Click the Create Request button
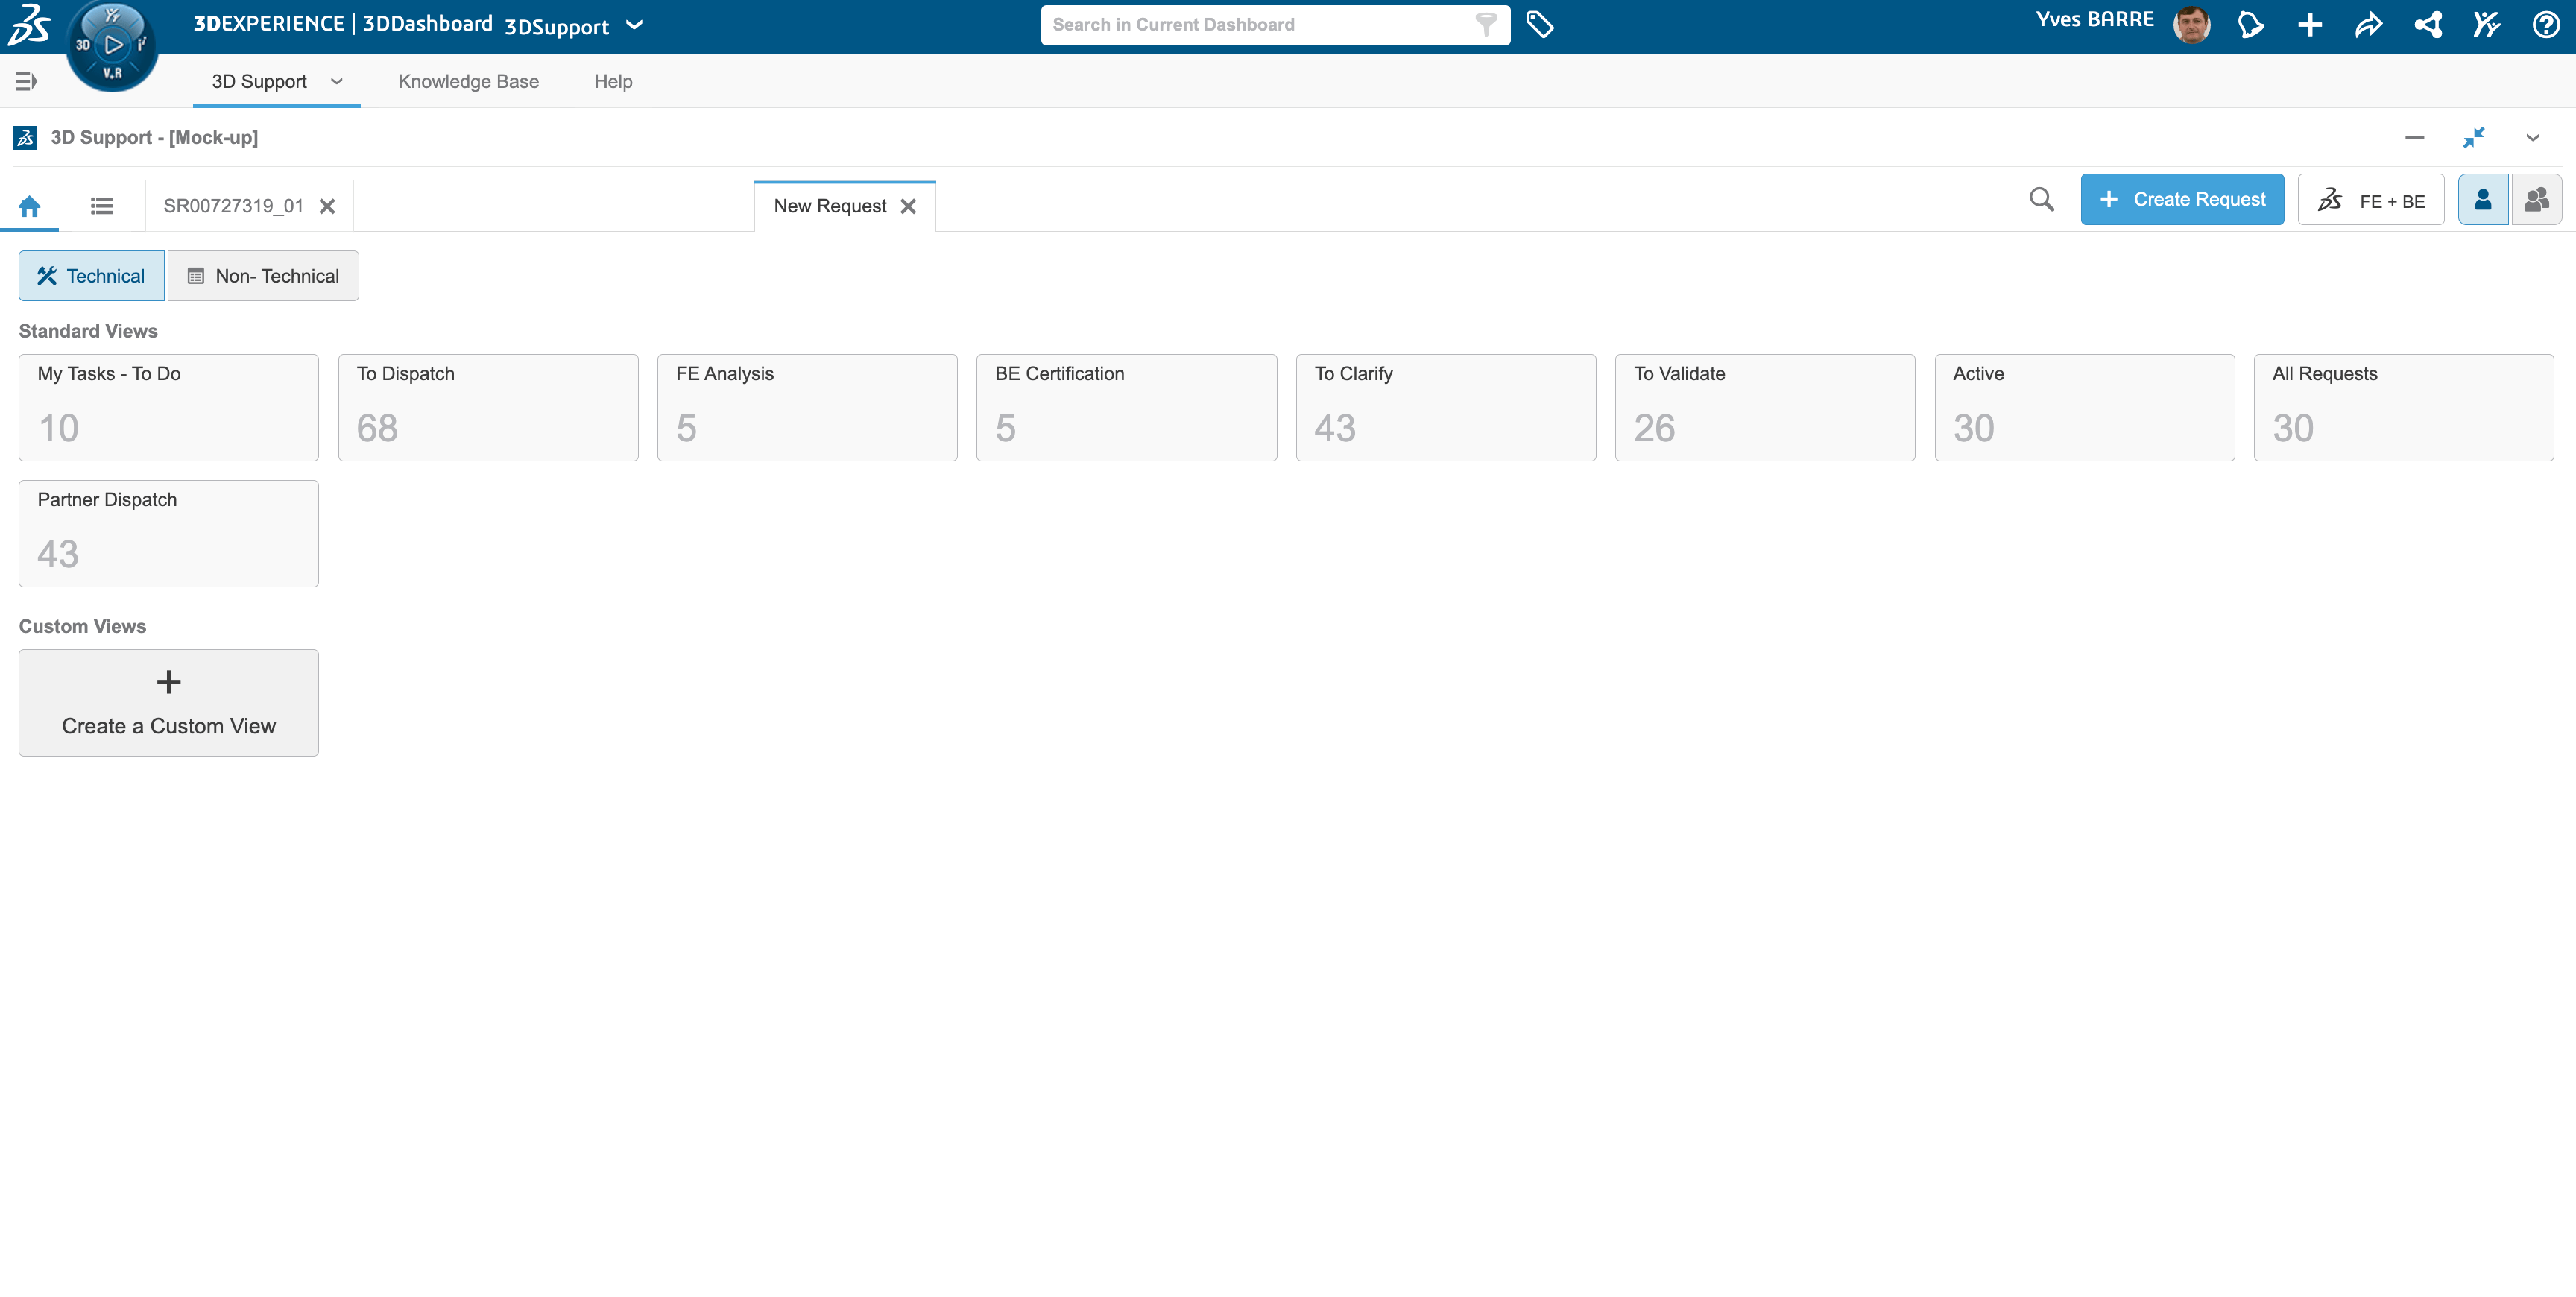The width and height of the screenshot is (2576, 1297). click(x=2181, y=200)
